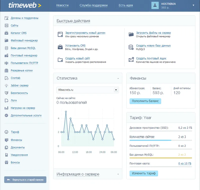Click the Резервные копии backup icon
The image size is (200, 190).
[x=6, y=70]
